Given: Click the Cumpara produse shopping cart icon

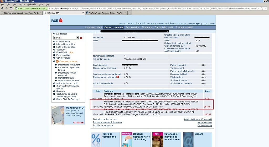Looking at the screenshot, I should 57,61.
